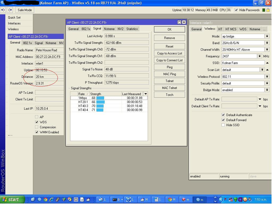Click Radio Name field Pete House Rad
Screen dimensions: 272x204
click(x=49, y=50)
